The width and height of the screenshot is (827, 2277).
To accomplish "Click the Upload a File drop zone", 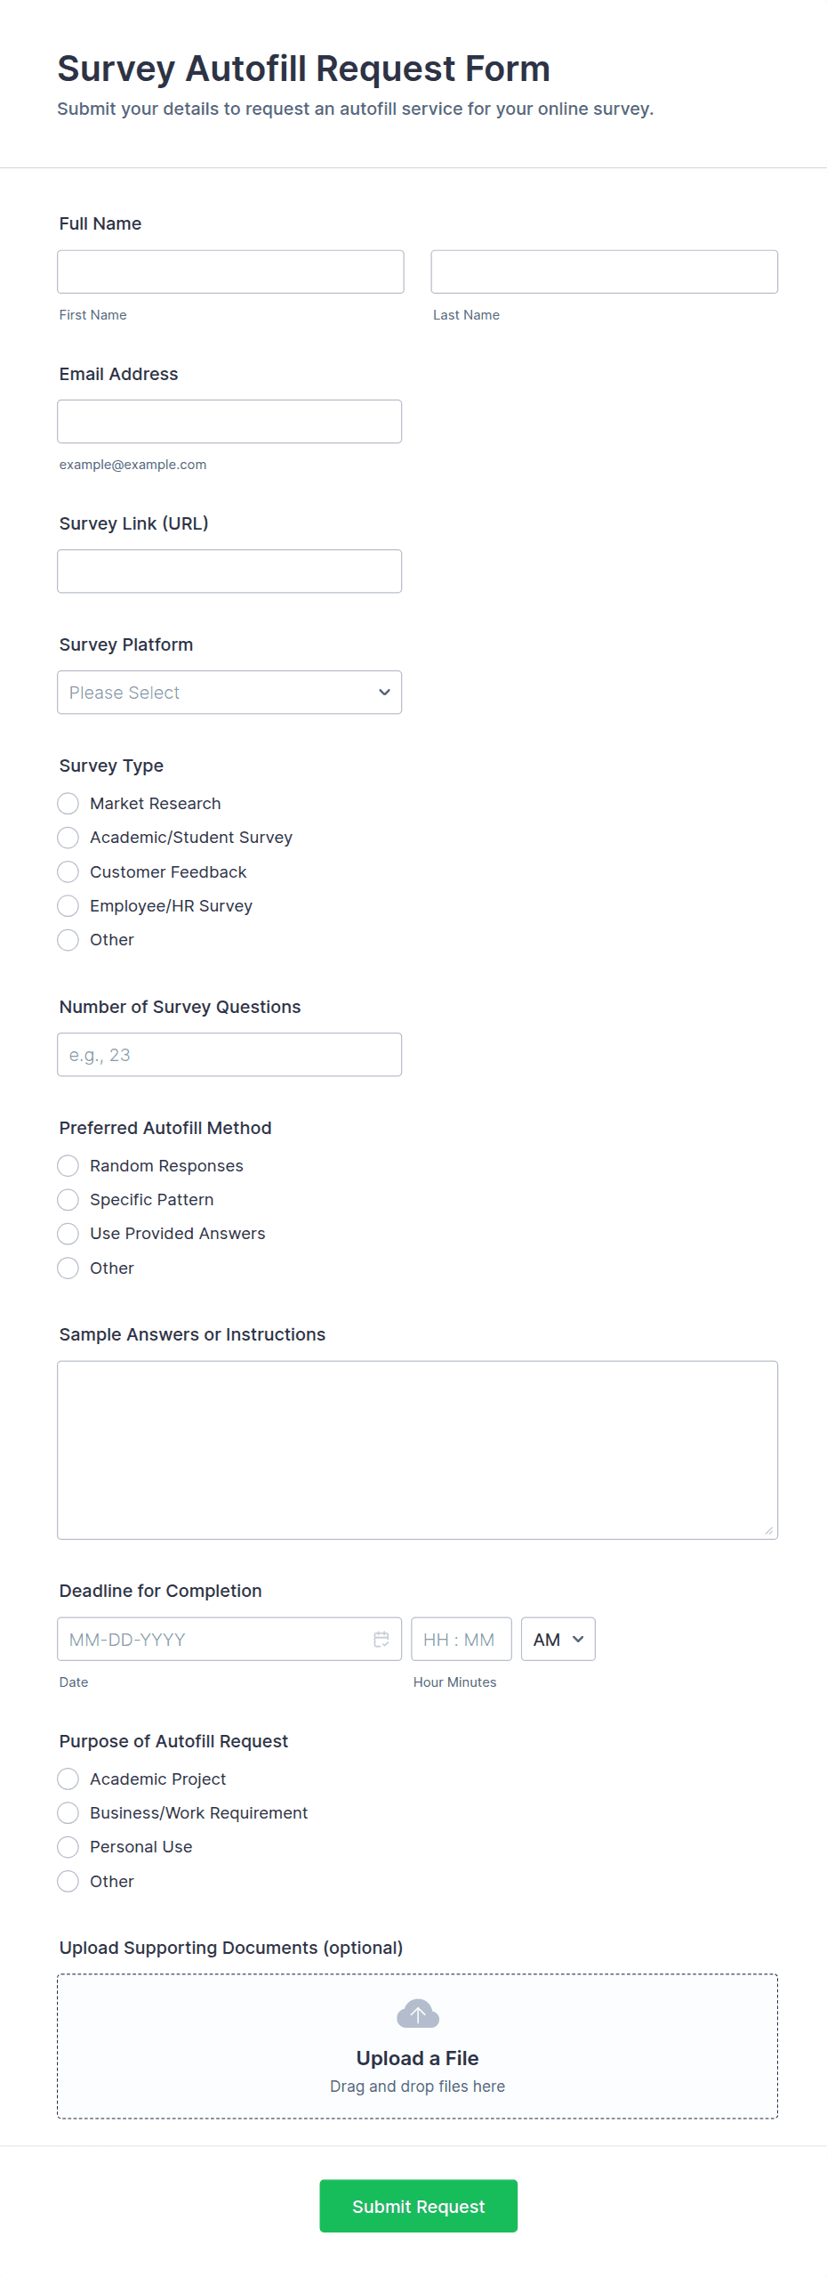I will [x=417, y=2046].
